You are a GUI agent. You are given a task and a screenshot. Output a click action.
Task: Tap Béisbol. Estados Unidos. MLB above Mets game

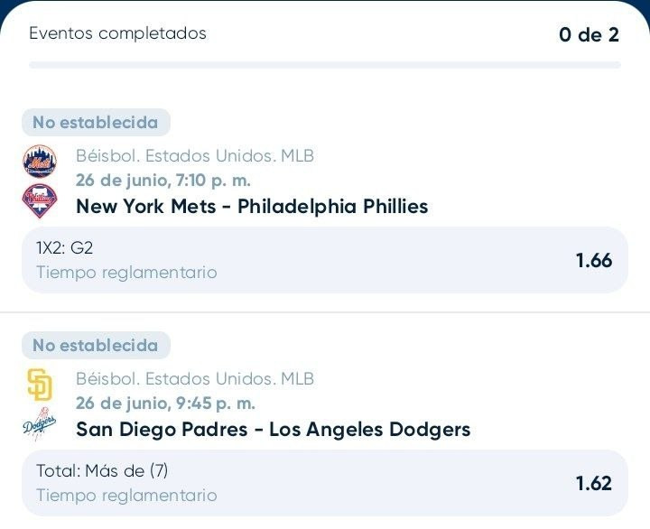[x=195, y=156]
